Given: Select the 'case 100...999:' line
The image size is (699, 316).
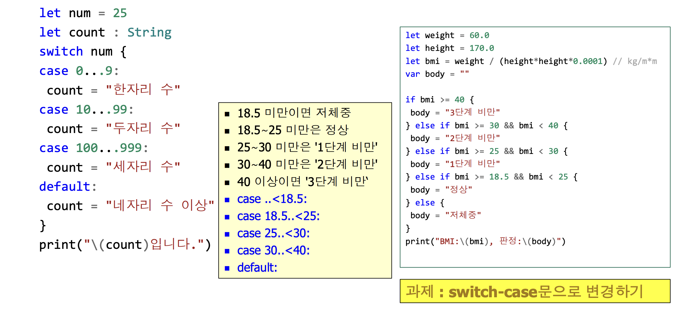Looking at the screenshot, I should pos(94,148).
